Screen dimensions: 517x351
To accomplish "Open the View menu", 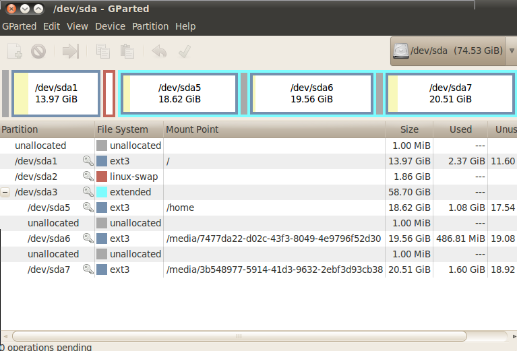I will pyautogui.click(x=77, y=26).
